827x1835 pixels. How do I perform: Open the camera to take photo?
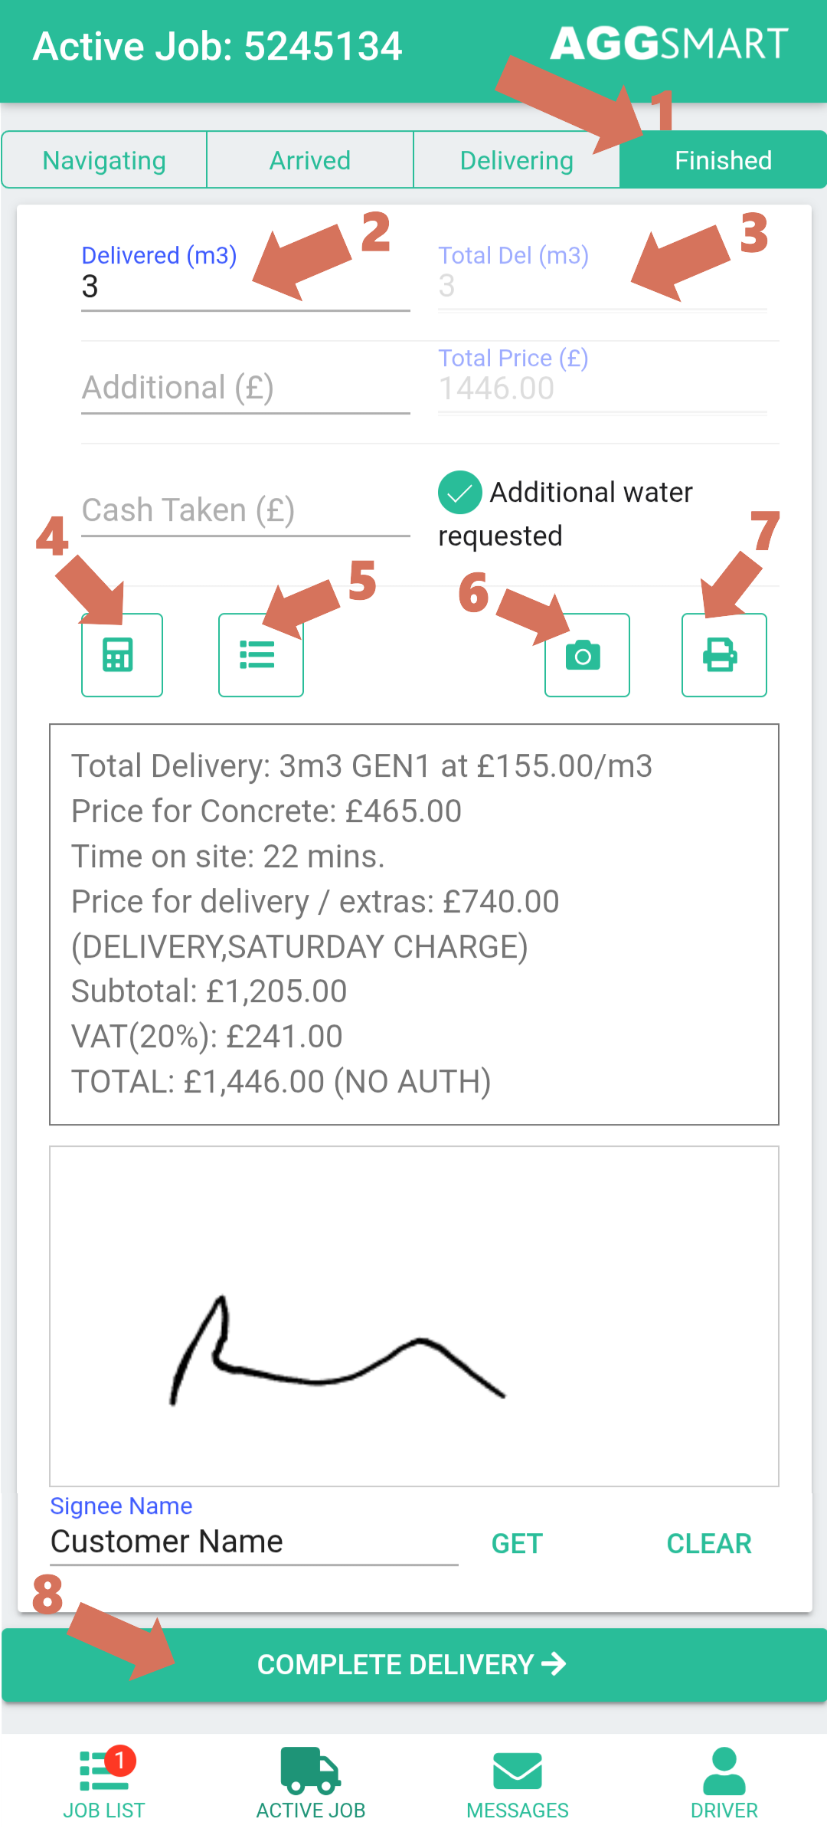(x=587, y=655)
